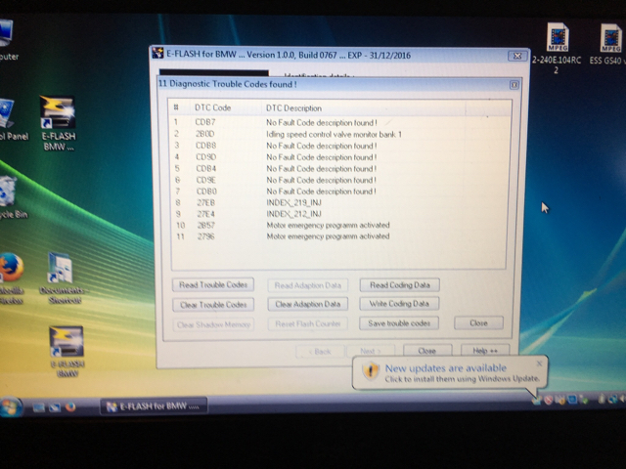Select the row with DTC code 2796

pyautogui.click(x=339, y=236)
